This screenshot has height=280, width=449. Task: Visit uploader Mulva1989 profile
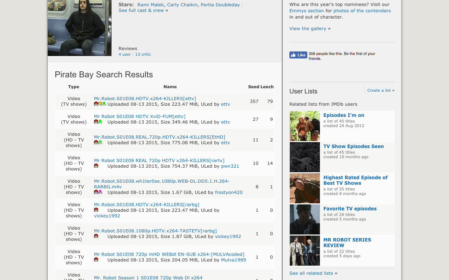(x=234, y=260)
